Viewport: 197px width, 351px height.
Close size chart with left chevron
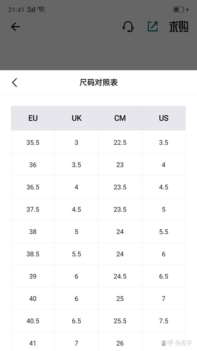(14, 82)
